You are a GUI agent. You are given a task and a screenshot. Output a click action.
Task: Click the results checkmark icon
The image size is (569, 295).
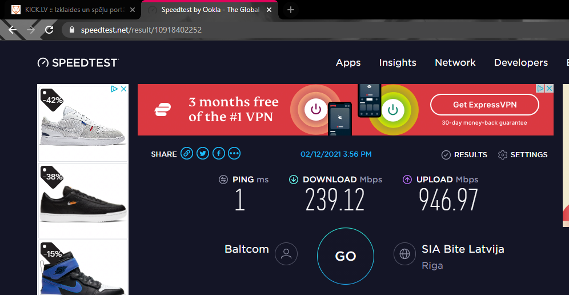pyautogui.click(x=446, y=155)
